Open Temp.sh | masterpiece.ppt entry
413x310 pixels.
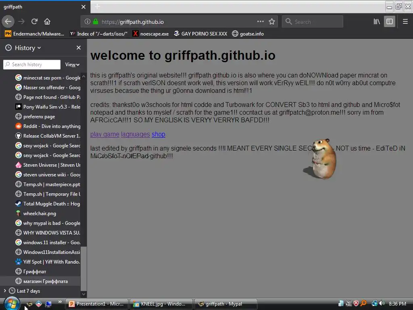pos(48,184)
